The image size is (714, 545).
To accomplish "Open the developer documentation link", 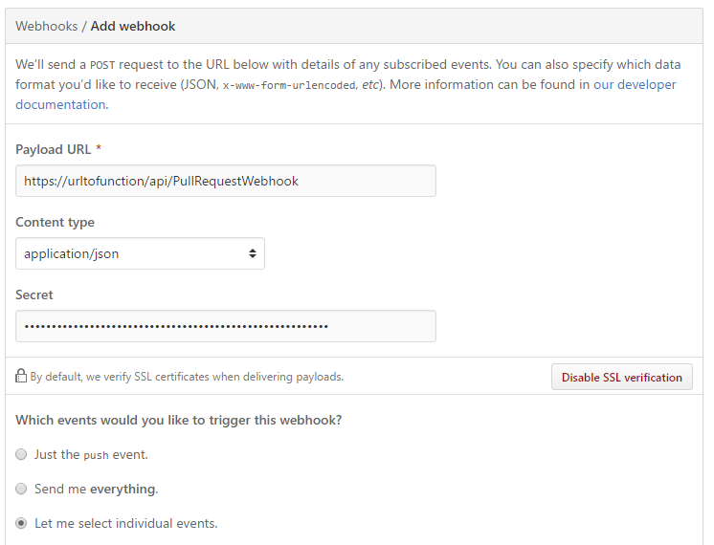I will point(635,84).
